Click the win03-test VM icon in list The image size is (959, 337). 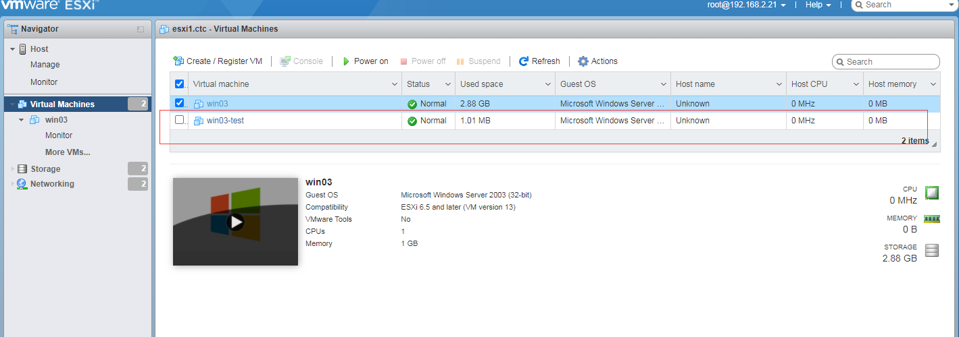(x=199, y=121)
